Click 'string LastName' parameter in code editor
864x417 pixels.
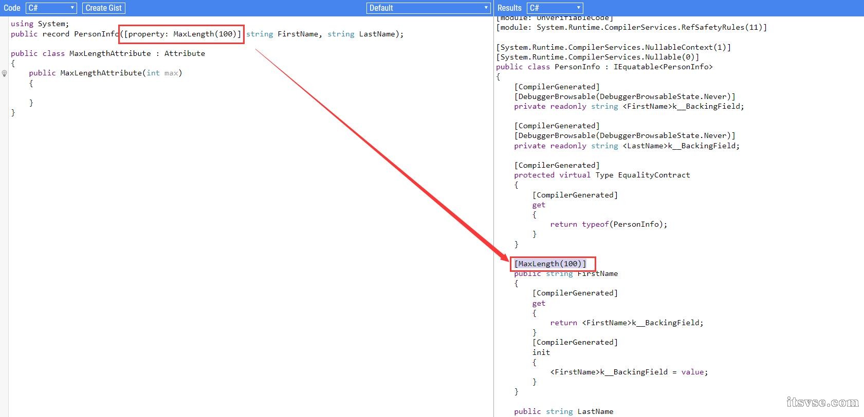[361, 34]
